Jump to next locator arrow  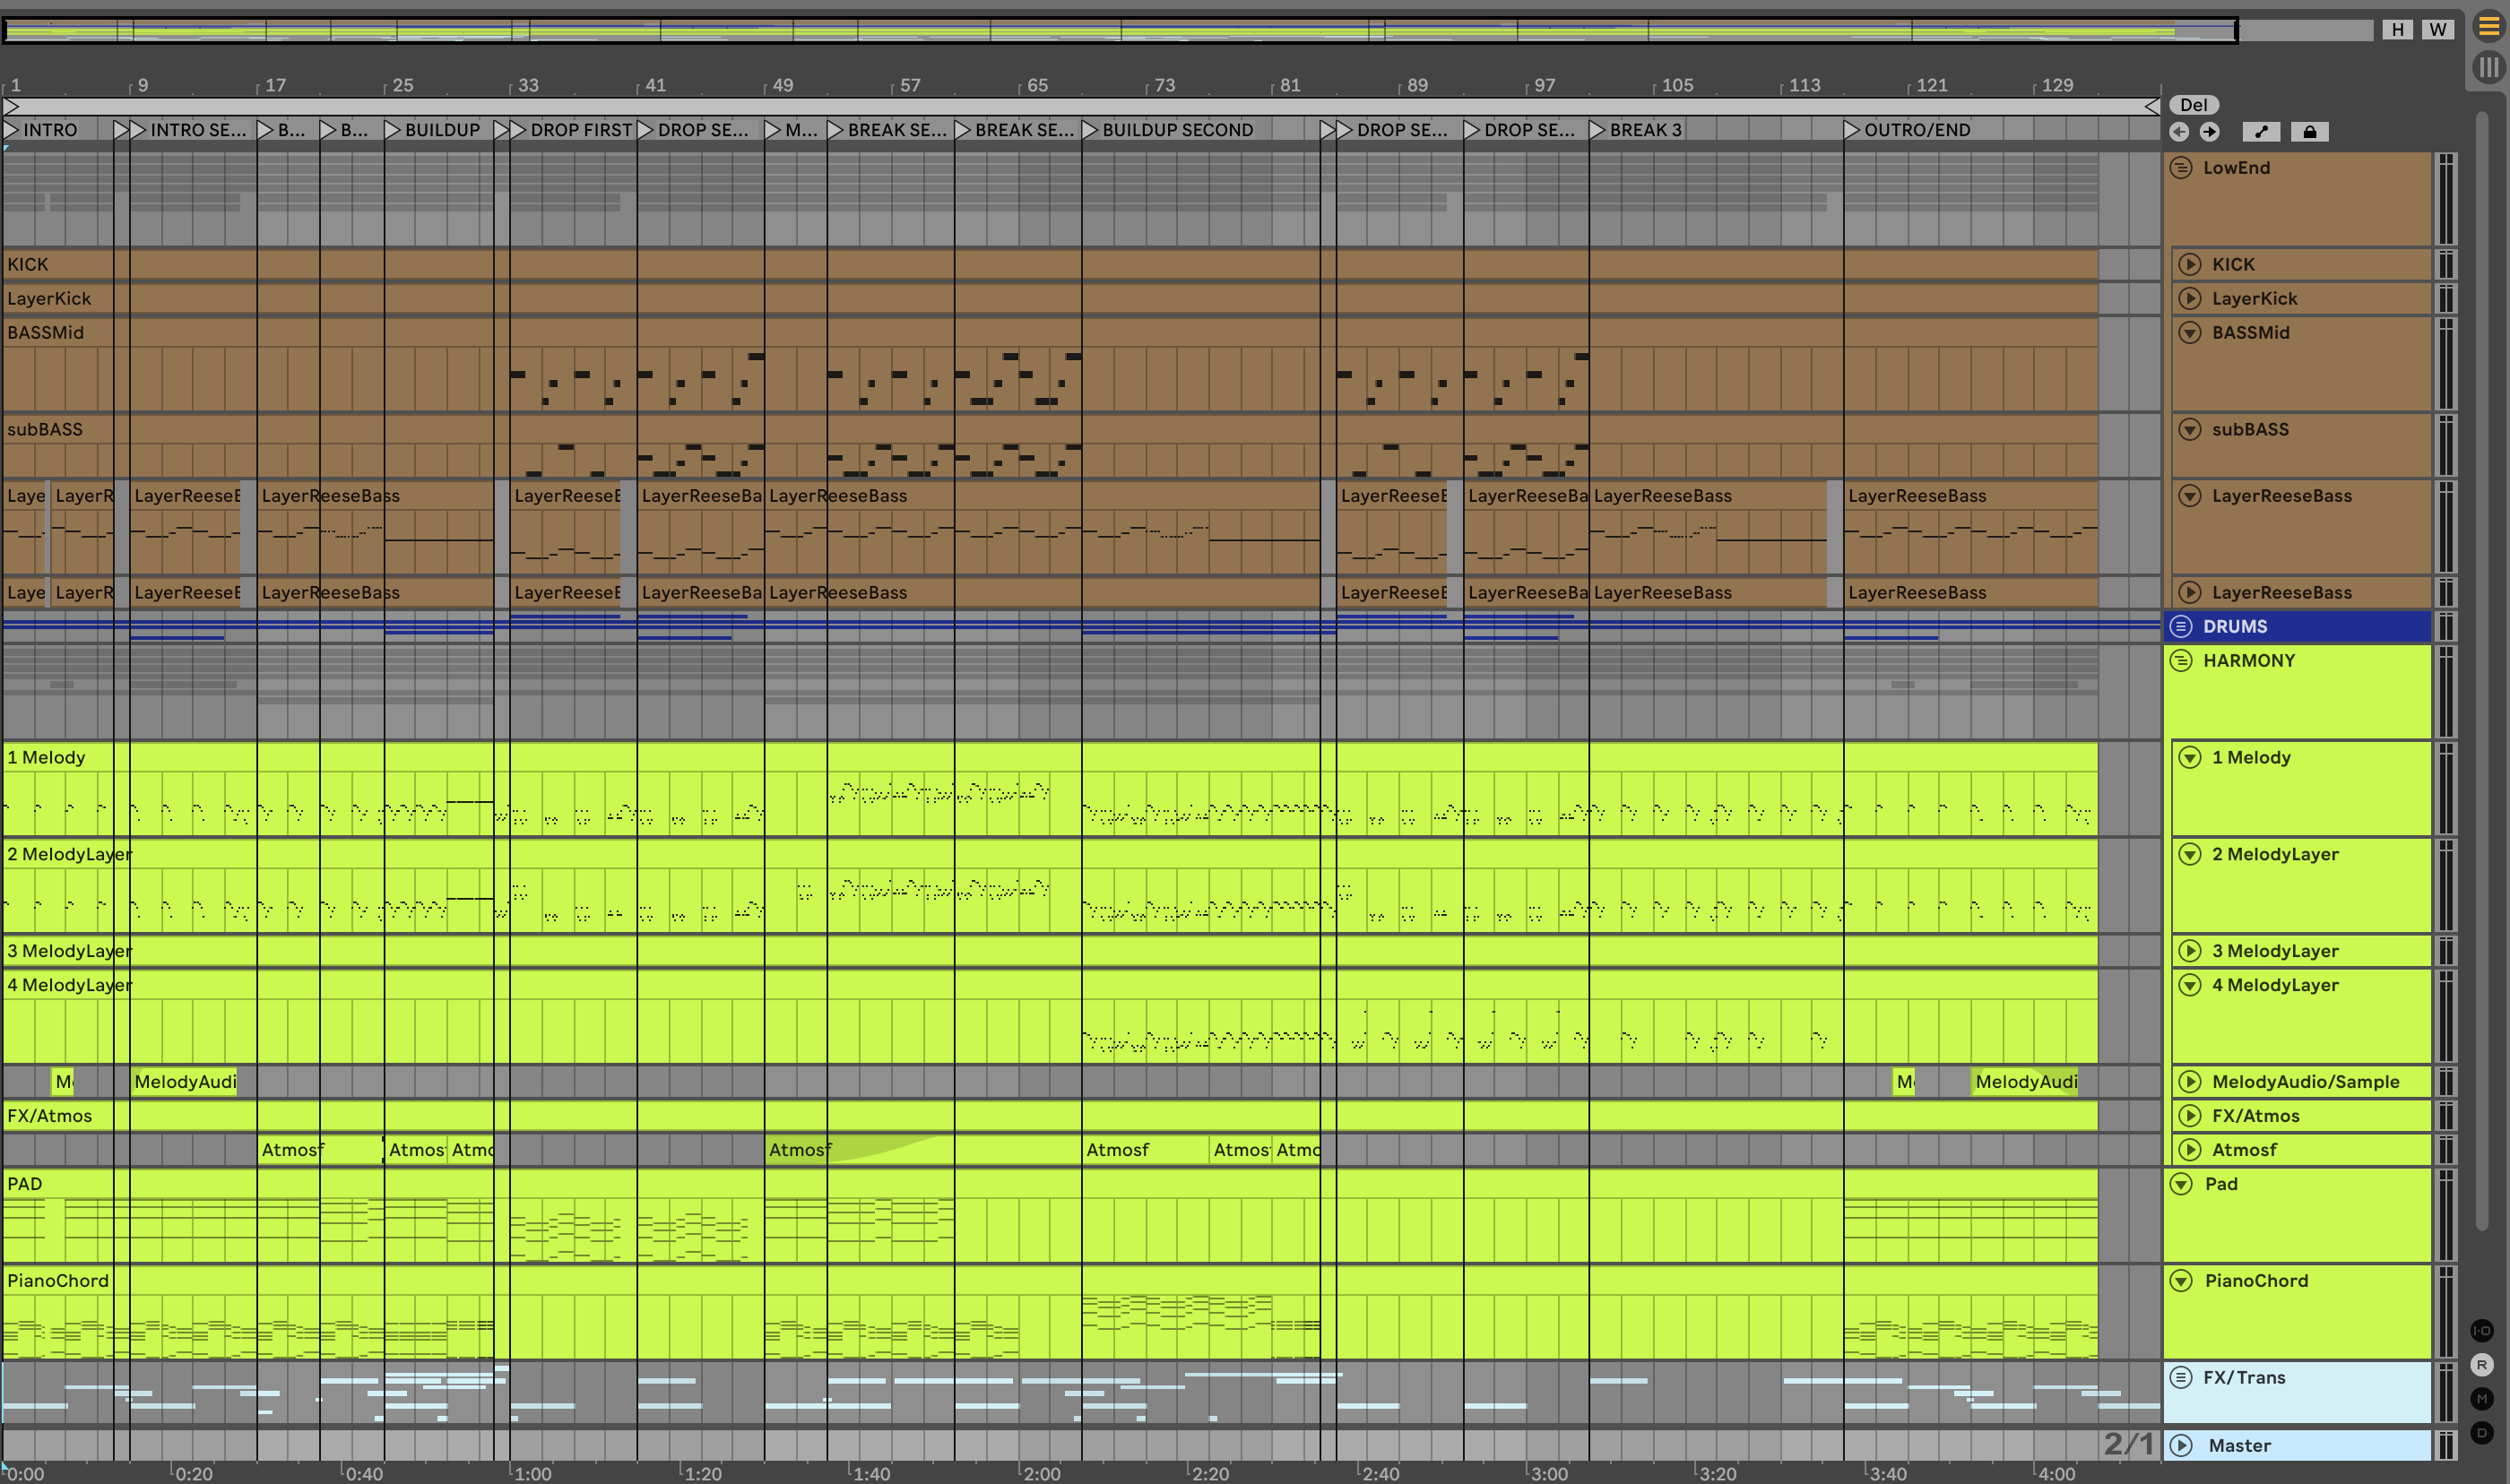2209,132
